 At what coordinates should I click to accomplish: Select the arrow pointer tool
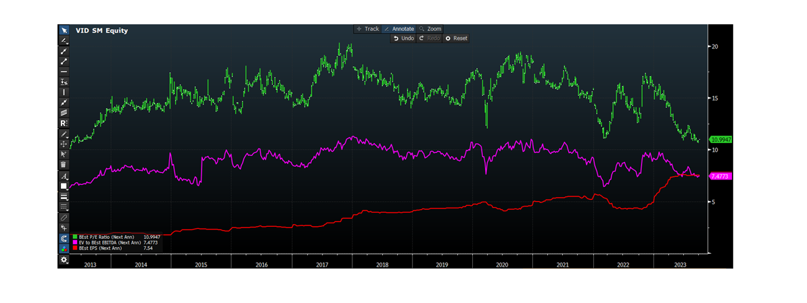[x=64, y=30]
